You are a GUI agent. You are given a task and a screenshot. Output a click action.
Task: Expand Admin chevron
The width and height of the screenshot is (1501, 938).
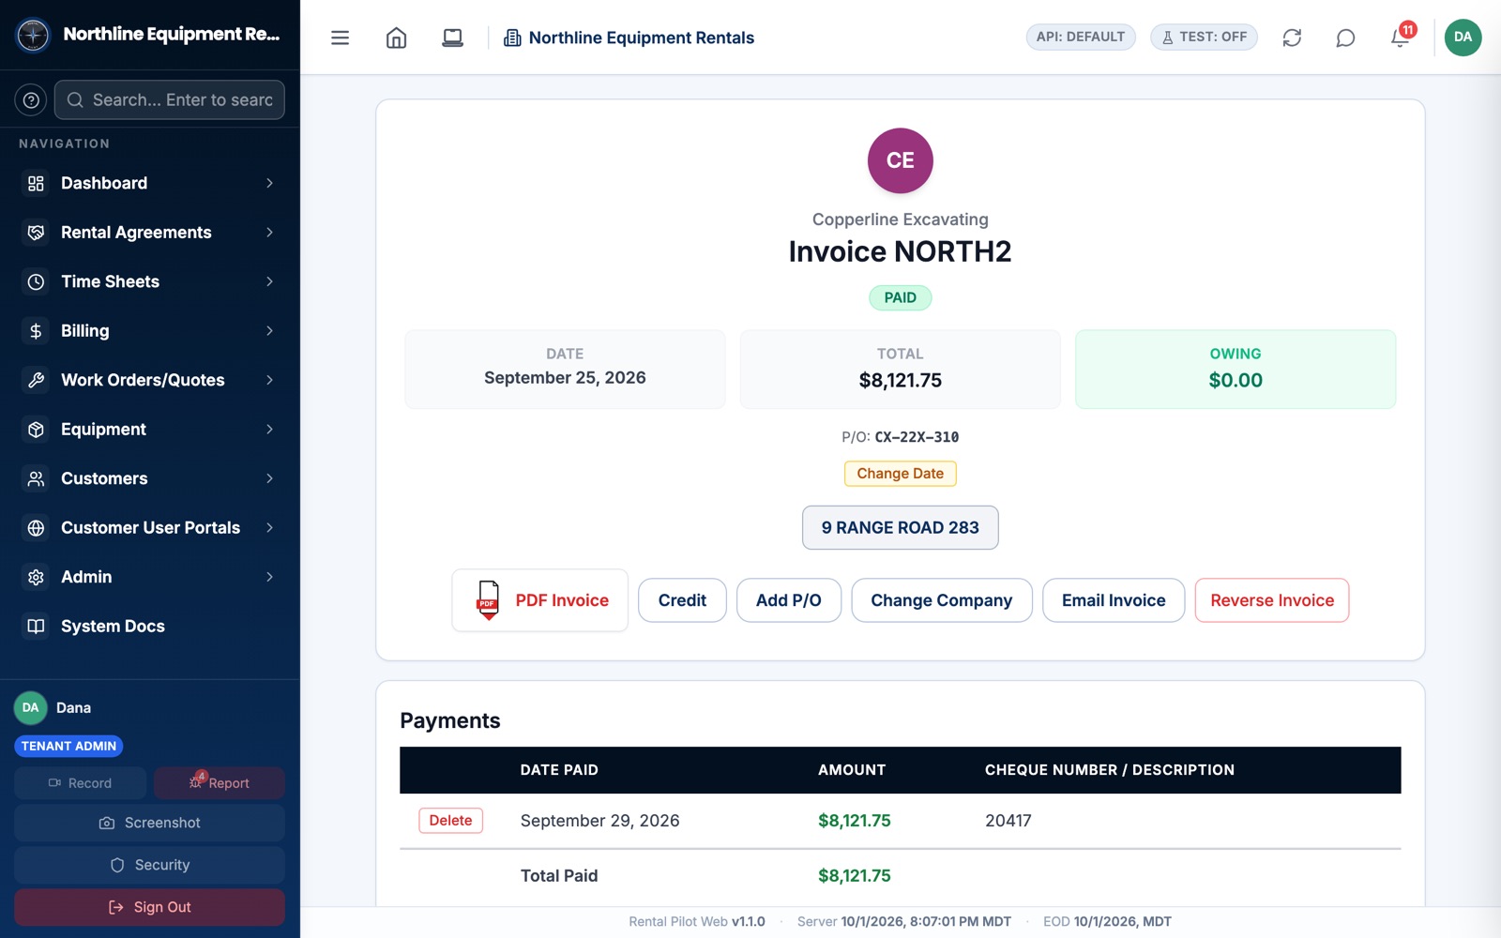tap(269, 577)
